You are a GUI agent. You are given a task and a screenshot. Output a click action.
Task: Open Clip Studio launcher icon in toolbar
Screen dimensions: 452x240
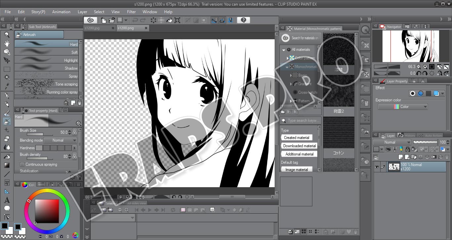90,20
